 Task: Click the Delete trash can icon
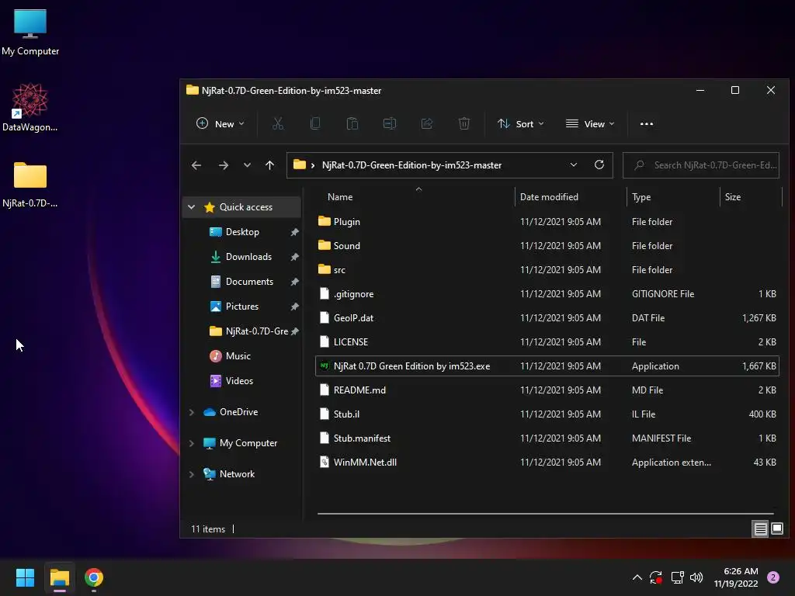(x=464, y=123)
